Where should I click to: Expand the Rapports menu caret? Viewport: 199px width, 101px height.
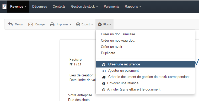click(140, 7)
